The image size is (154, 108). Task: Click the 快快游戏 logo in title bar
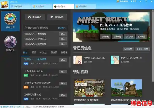tap(122, 1)
